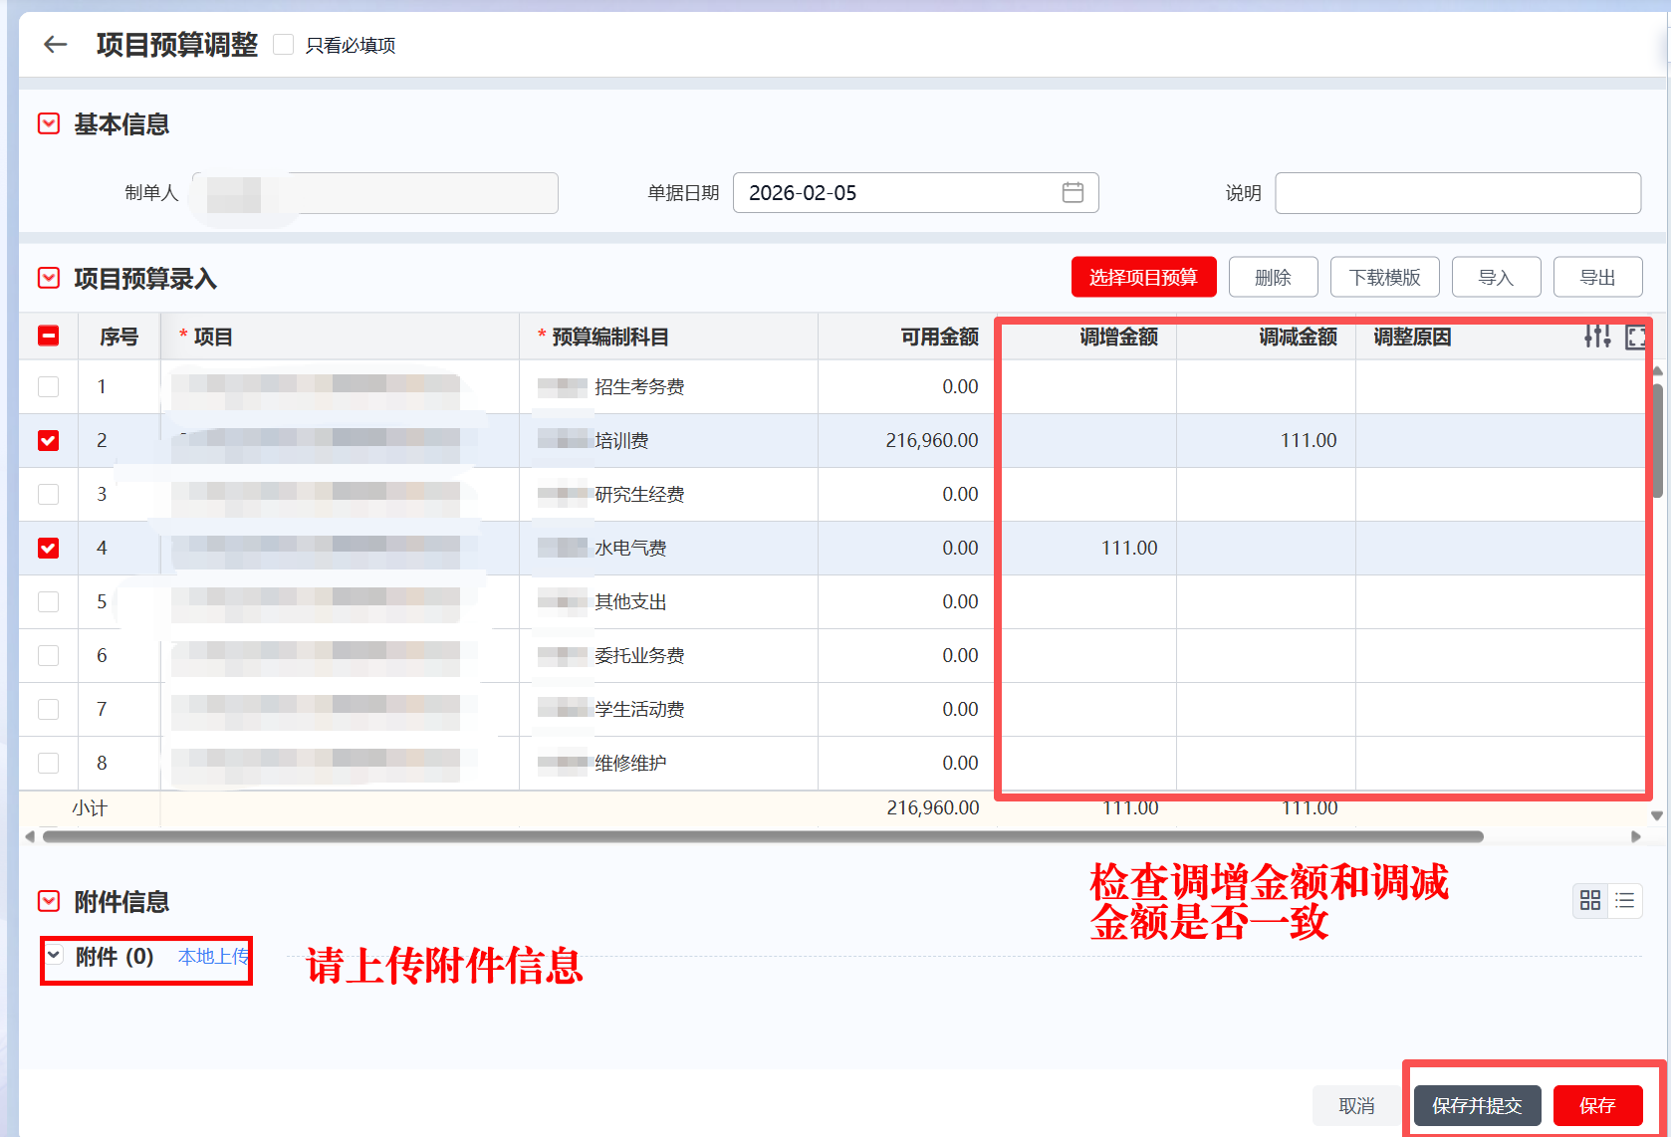Click the scroll right arrow
Viewport: 1671px width, 1137px height.
[1635, 837]
